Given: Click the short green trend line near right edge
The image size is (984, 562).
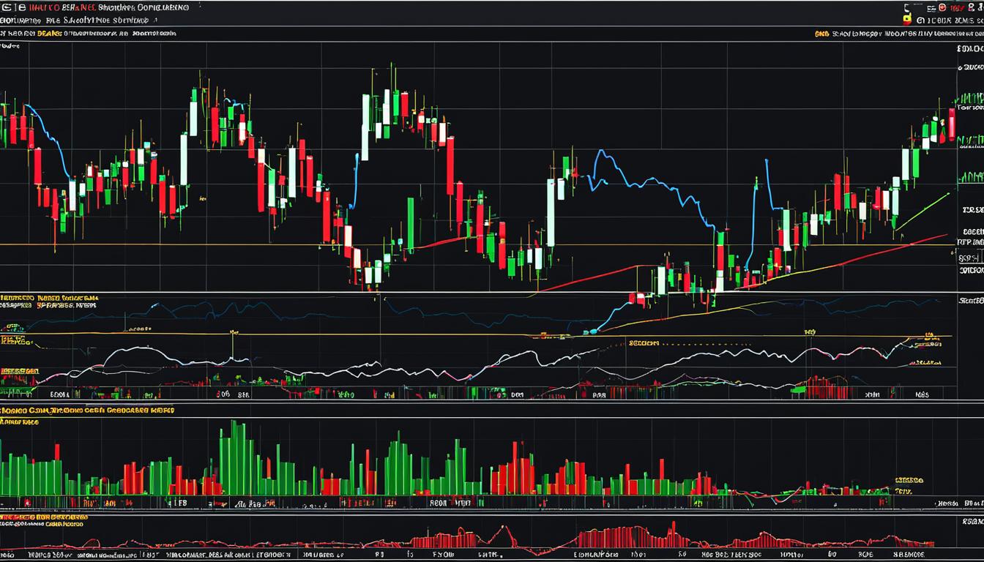Looking at the screenshot, I should [922, 211].
